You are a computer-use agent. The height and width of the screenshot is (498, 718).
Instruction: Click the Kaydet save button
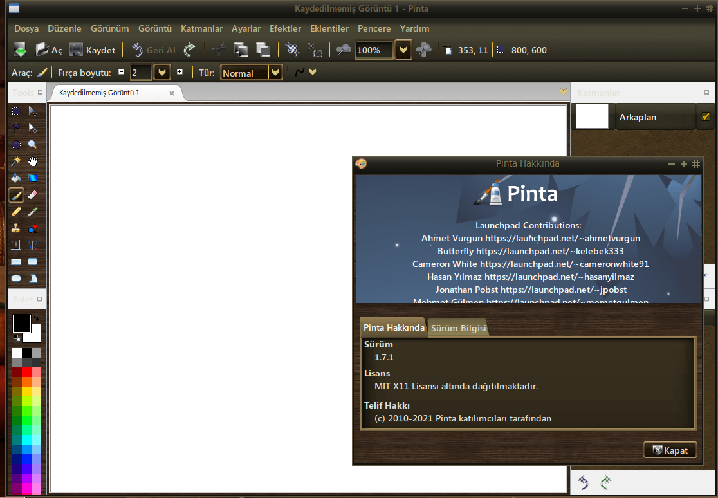click(93, 50)
